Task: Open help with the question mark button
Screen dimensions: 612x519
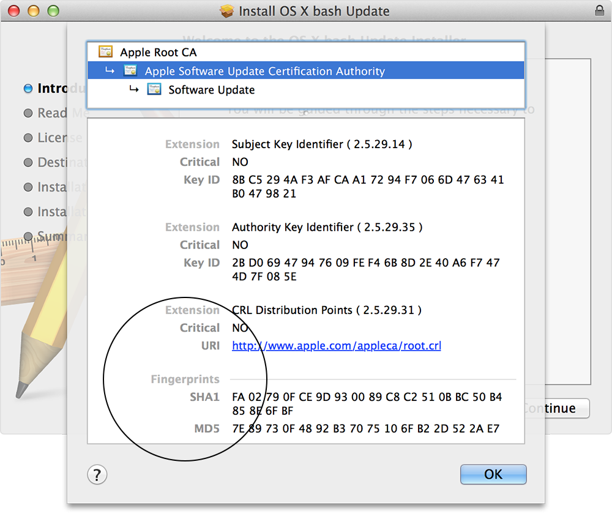Action: pos(97,474)
